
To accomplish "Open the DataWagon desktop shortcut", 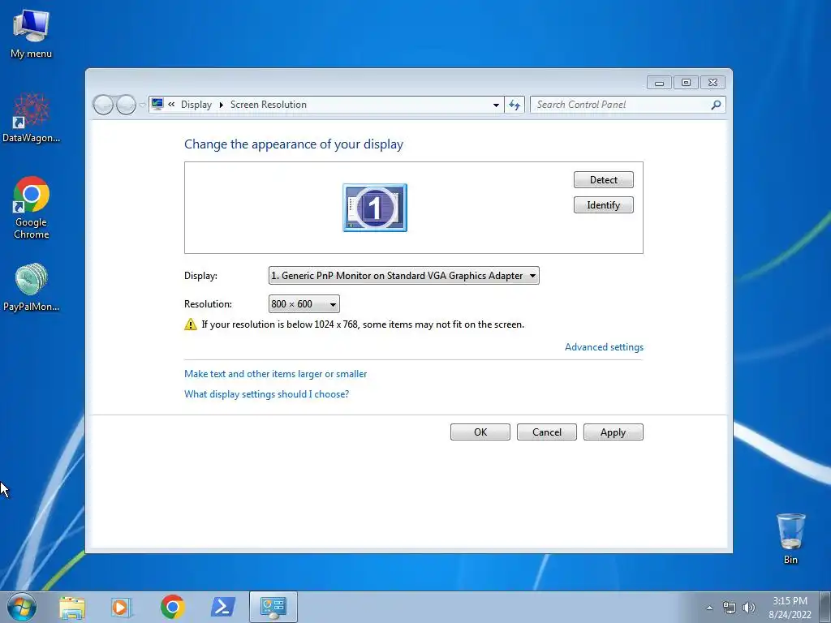I will pyautogui.click(x=31, y=118).
